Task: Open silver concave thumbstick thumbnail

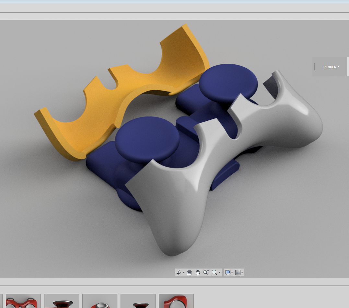Action: (x=100, y=301)
